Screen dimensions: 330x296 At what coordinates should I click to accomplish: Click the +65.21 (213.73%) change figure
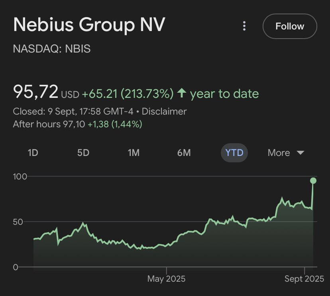coord(128,94)
